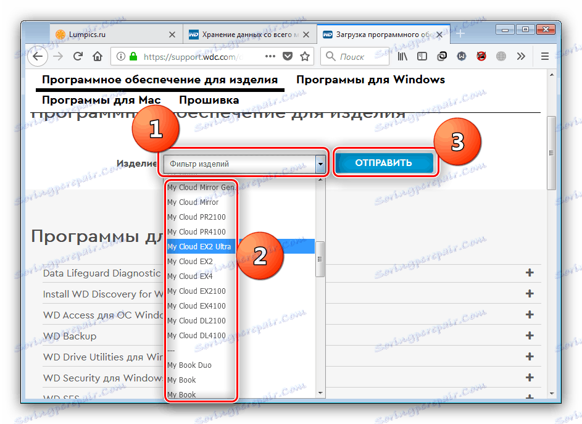
Task: Expand WD Backup row plus
Action: (x=530, y=336)
